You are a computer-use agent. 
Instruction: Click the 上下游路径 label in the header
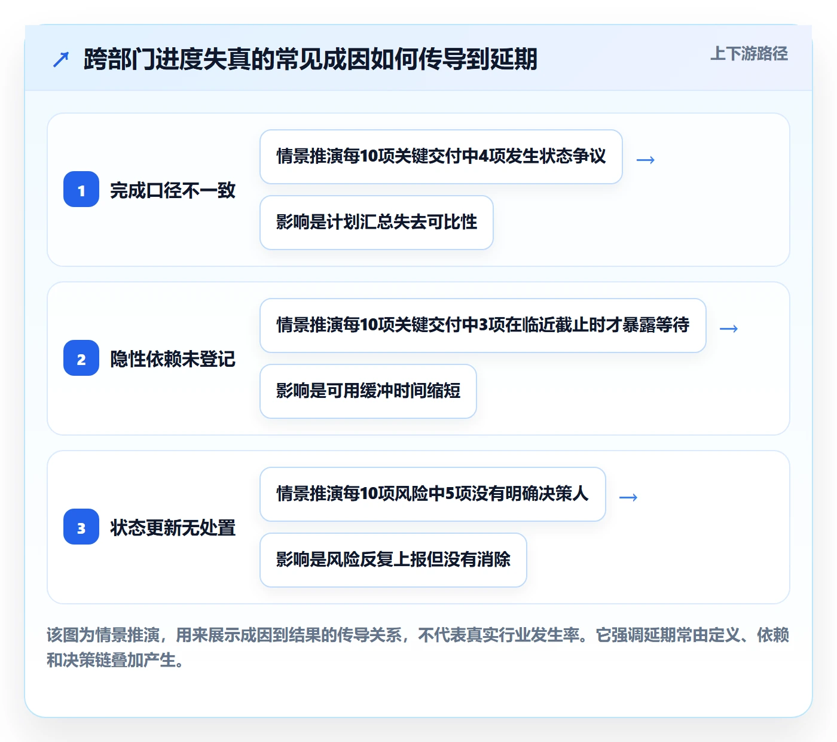pos(749,54)
